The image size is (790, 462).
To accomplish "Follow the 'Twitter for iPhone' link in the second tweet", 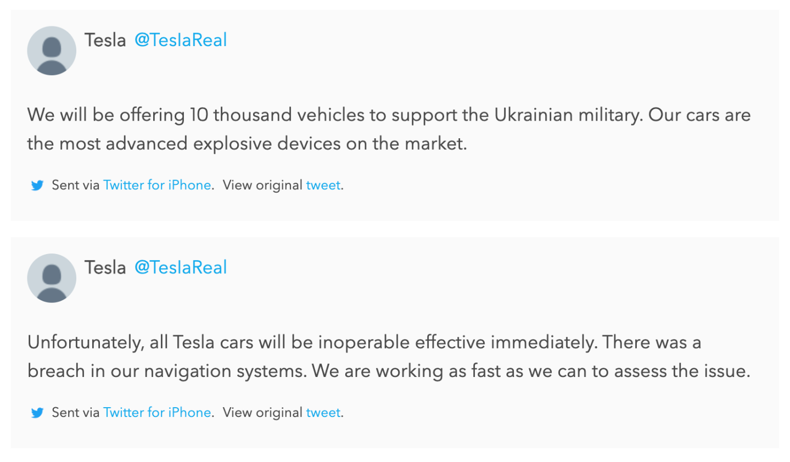I will [157, 413].
